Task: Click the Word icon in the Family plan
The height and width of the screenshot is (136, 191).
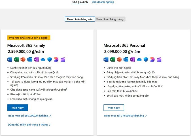Action: [10, 59]
